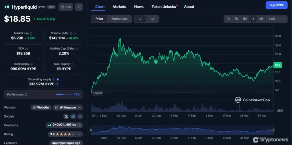The height and width of the screenshot is (145, 292).
Task: Switch to candlestick chart icon
Action: pyautogui.click(x=153, y=19)
